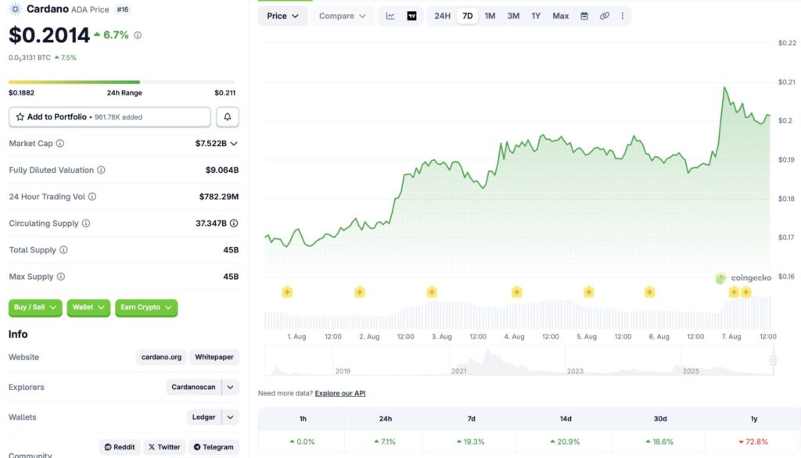This screenshot has width=801, height=458.
Task: Open the Price dropdown
Action: [282, 16]
